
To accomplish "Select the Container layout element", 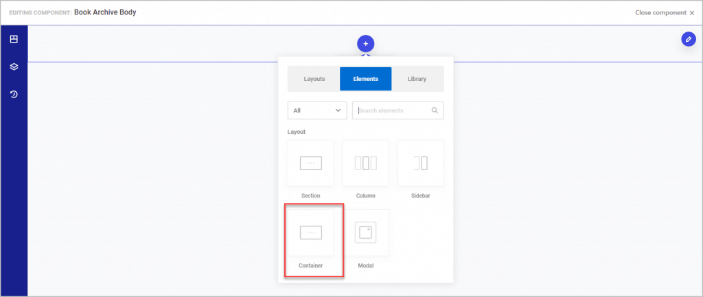I will tap(311, 233).
